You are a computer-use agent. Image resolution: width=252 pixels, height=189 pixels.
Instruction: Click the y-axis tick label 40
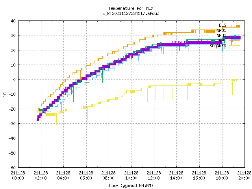pyautogui.click(x=13, y=21)
